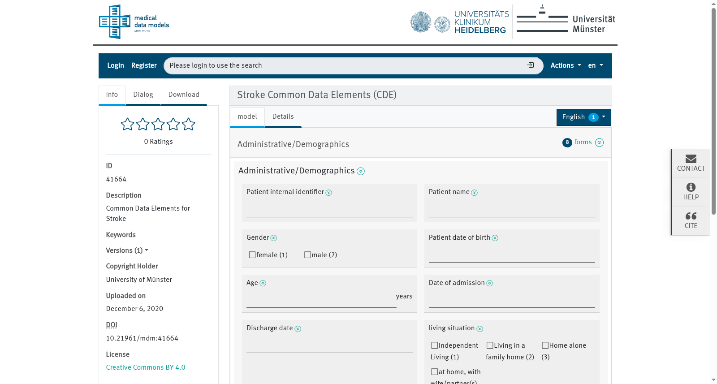Check Home alone (3) option
The width and height of the screenshot is (717, 384).
pyautogui.click(x=545, y=345)
